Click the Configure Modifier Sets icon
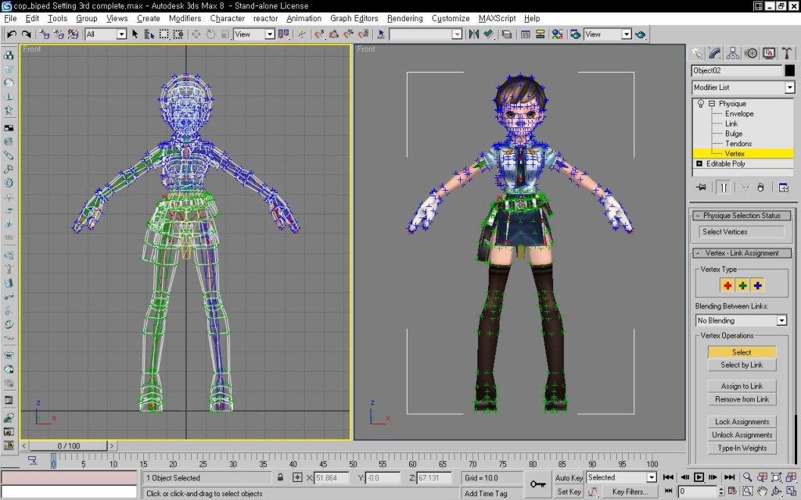This screenshot has height=500, width=801. pos(783,187)
